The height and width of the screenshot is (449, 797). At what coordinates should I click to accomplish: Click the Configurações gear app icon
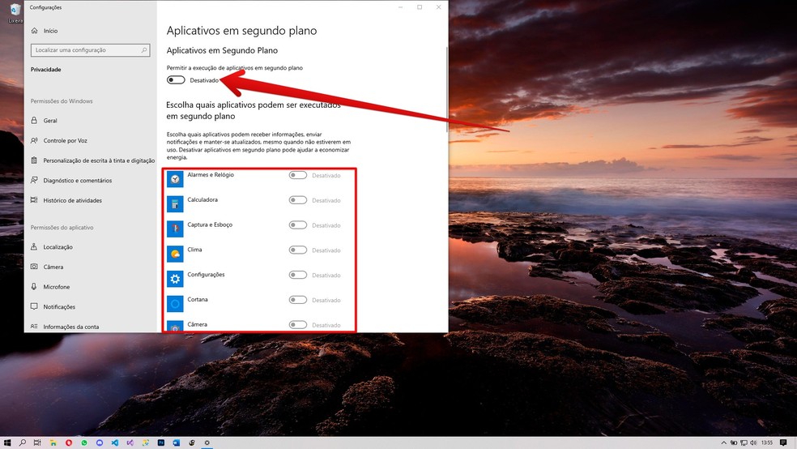click(175, 279)
